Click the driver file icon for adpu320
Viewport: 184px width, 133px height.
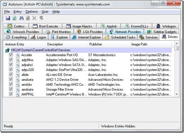click(18, 70)
